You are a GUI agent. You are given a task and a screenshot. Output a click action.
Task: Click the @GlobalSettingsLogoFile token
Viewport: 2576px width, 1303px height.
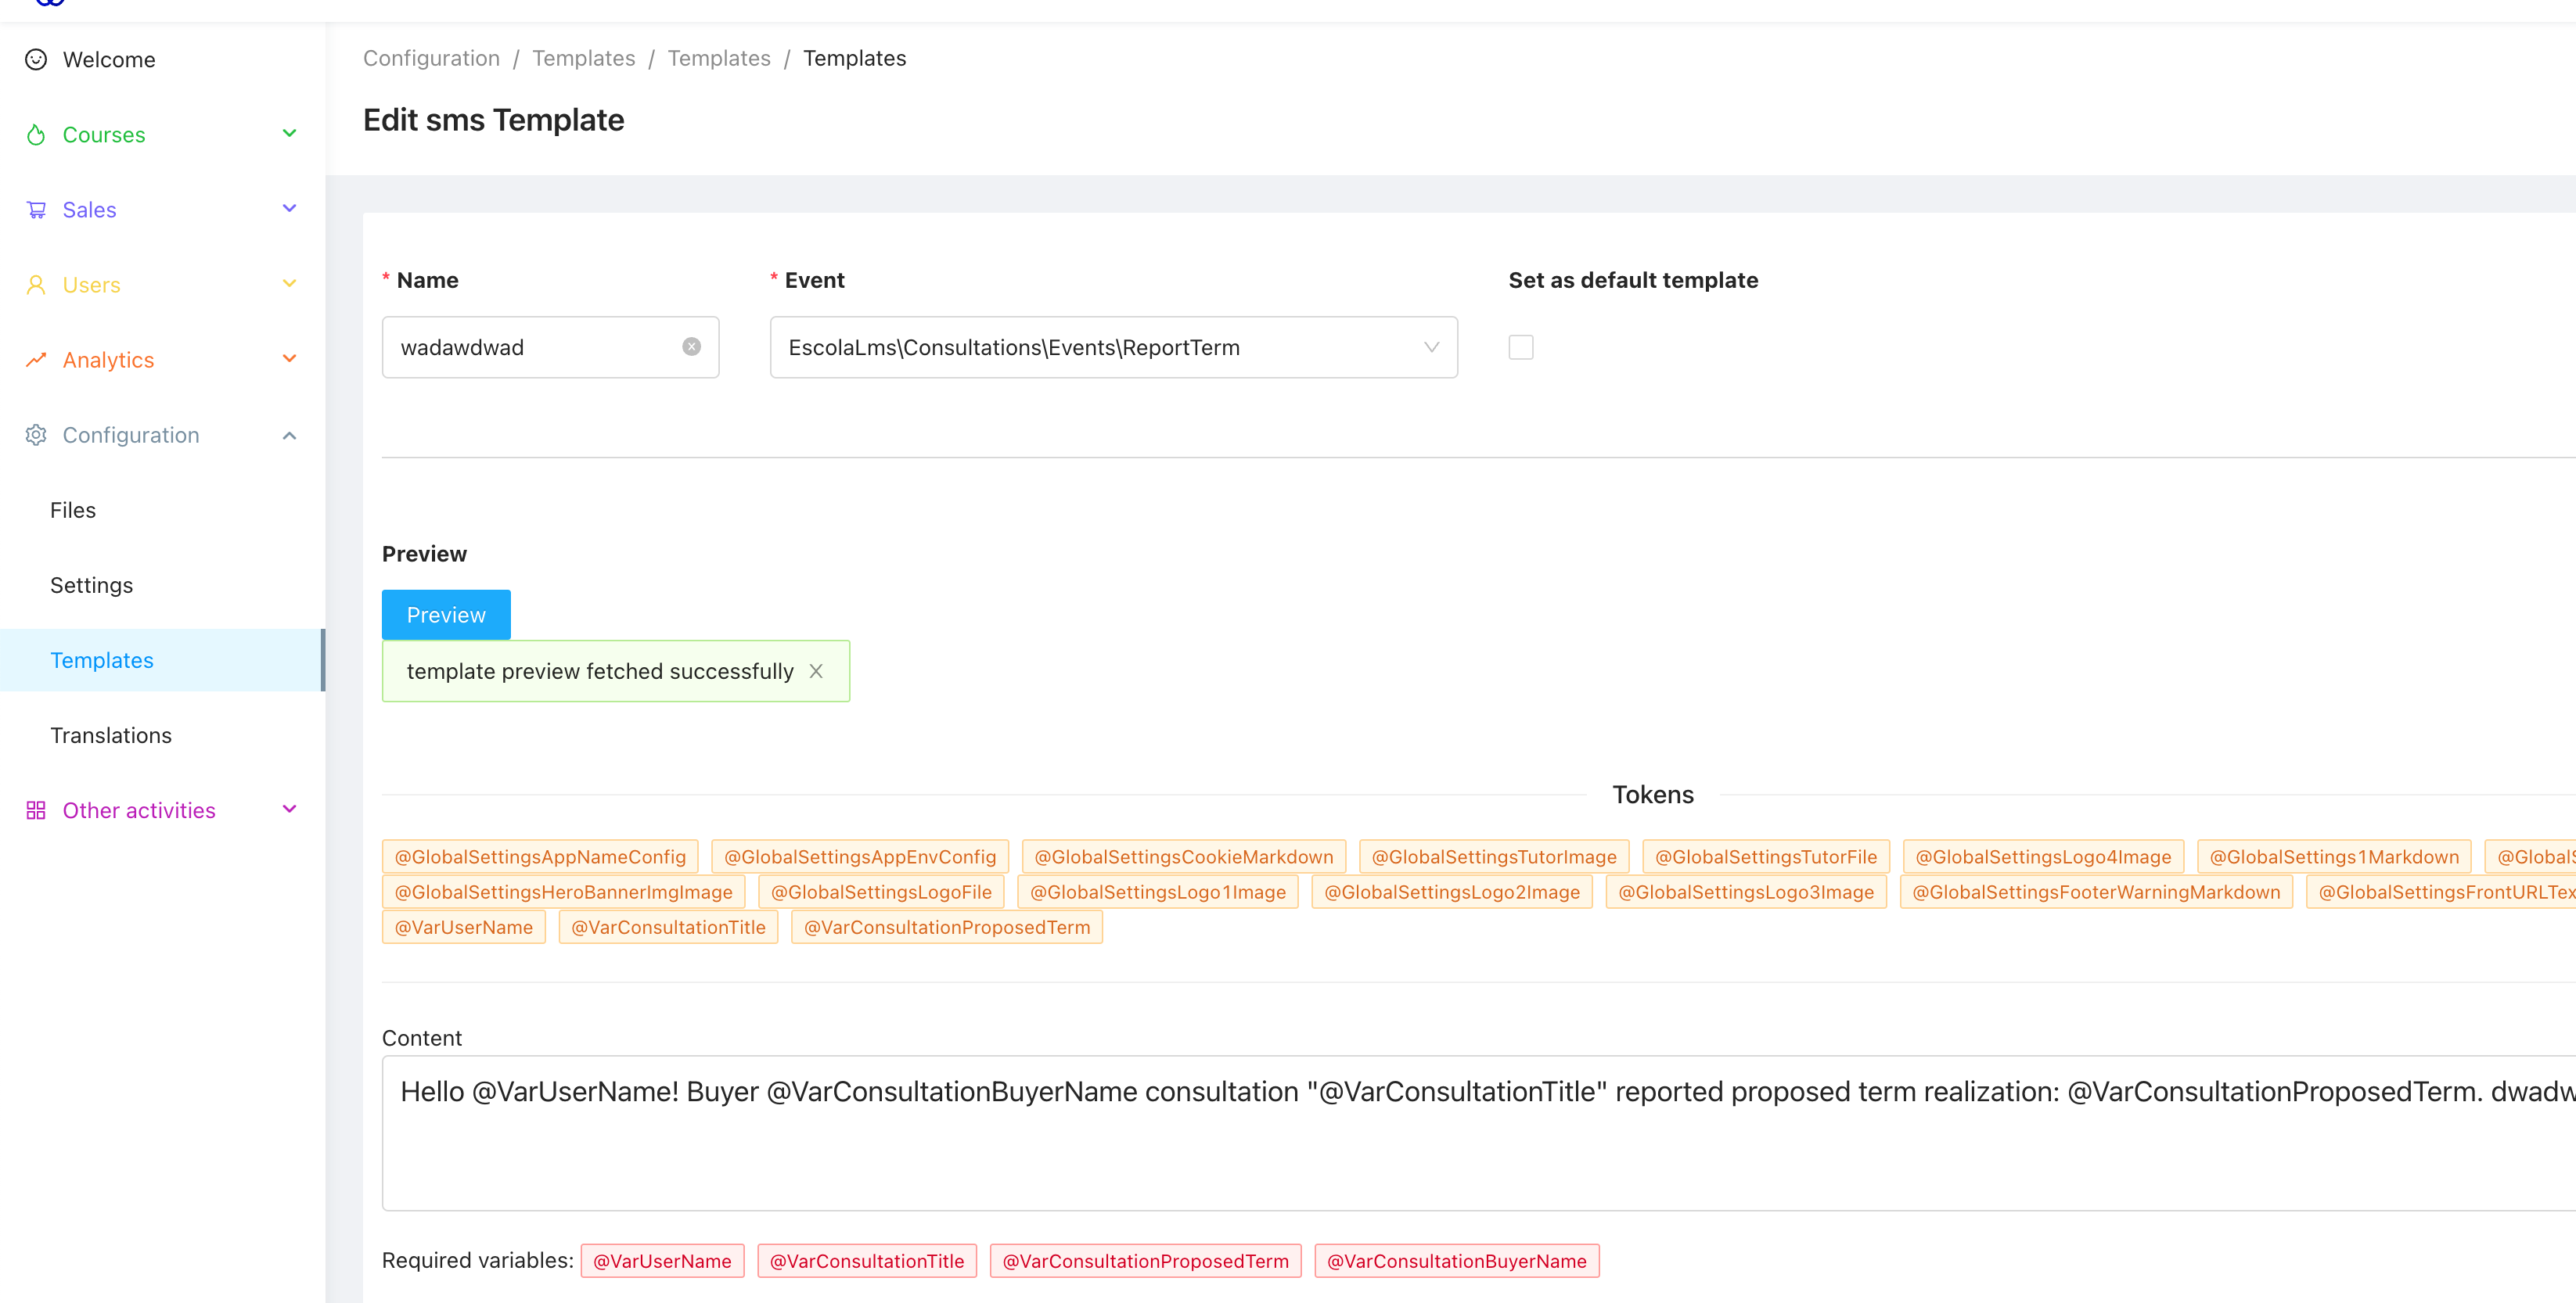tap(881, 892)
